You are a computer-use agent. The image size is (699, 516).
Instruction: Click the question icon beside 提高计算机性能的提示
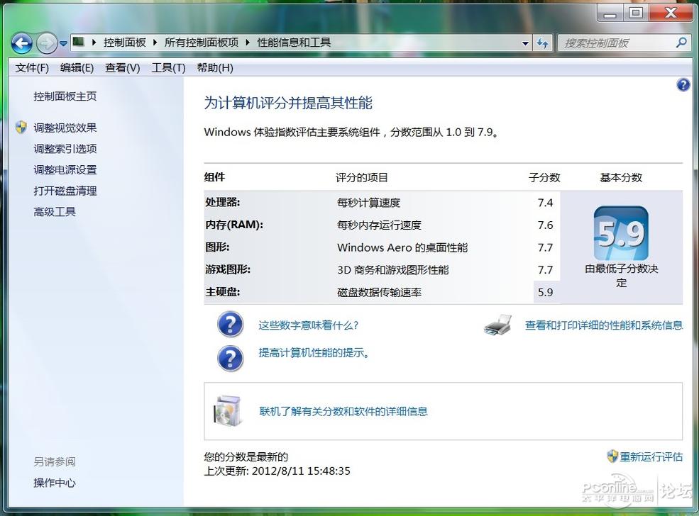tap(231, 358)
